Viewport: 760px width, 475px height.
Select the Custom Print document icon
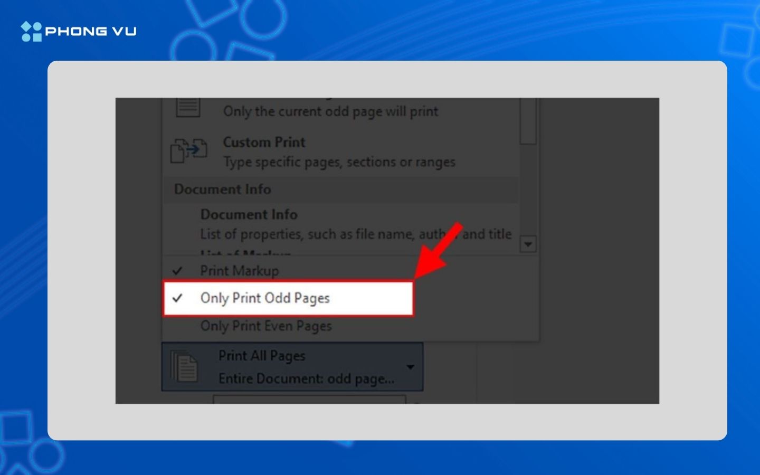188,151
